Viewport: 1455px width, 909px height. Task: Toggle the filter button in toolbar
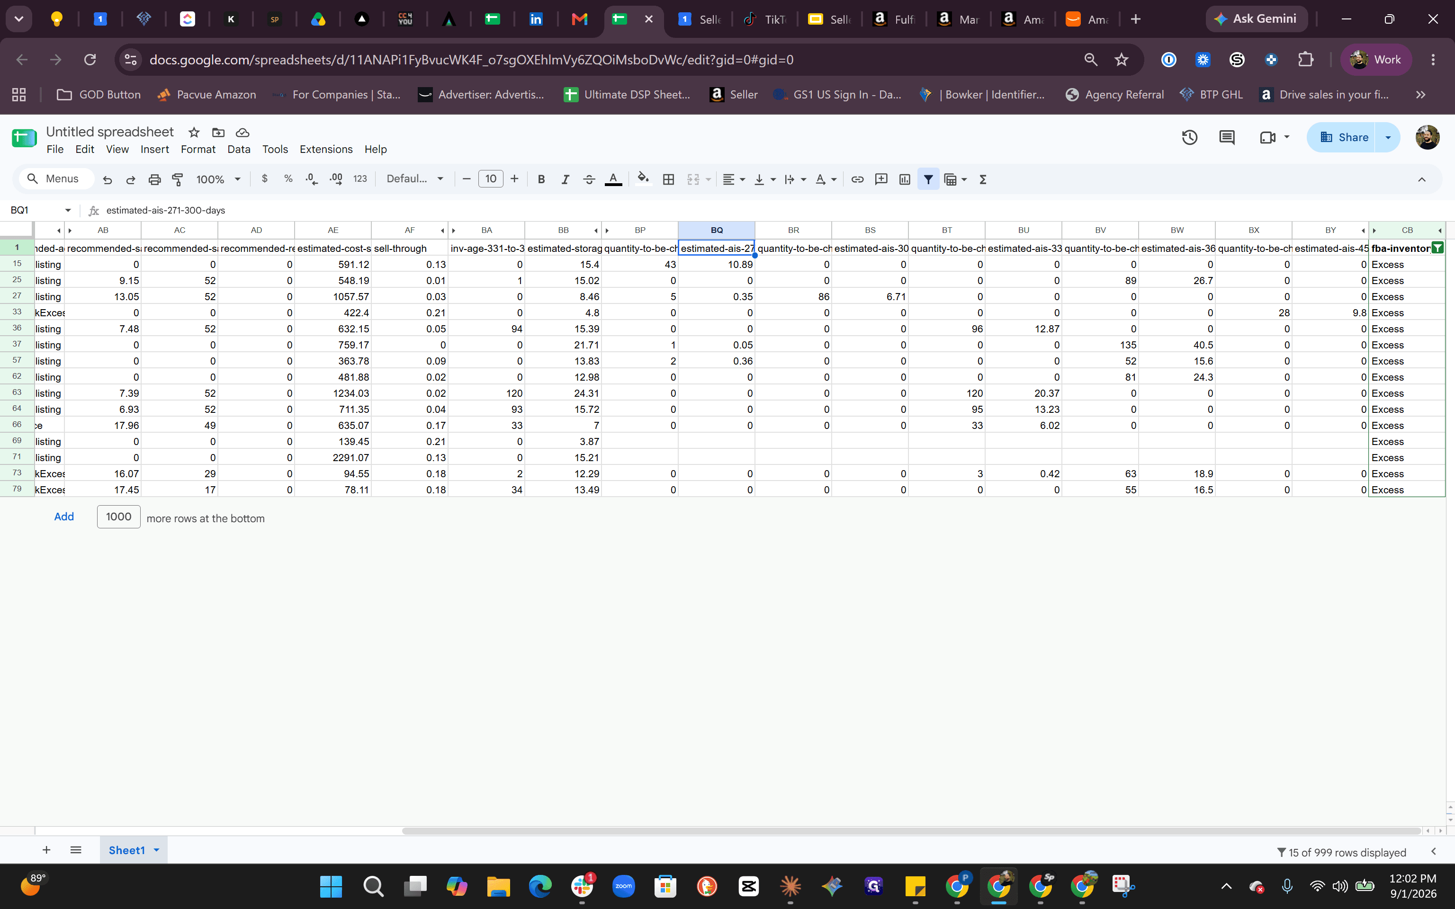[928, 179]
